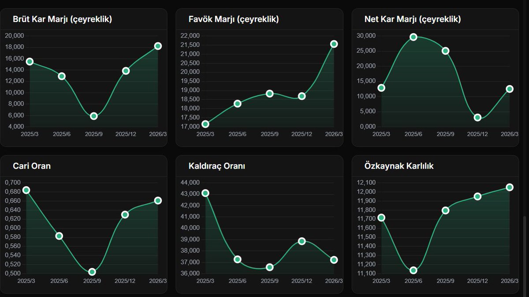
Task: Click the 2025/12 x-axis label in Özkaynak Karlılık chart
Action: point(477,281)
